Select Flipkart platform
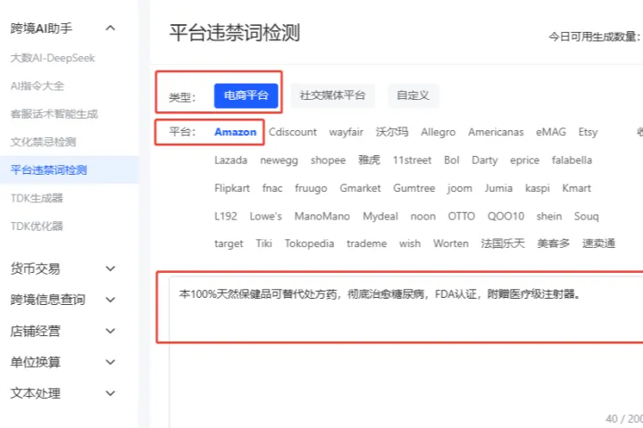The image size is (643, 428). point(232,188)
